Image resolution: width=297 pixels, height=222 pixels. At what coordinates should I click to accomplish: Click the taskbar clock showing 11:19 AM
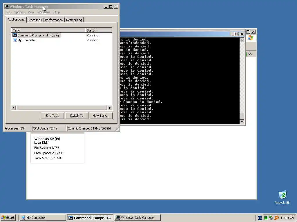click(x=287, y=218)
